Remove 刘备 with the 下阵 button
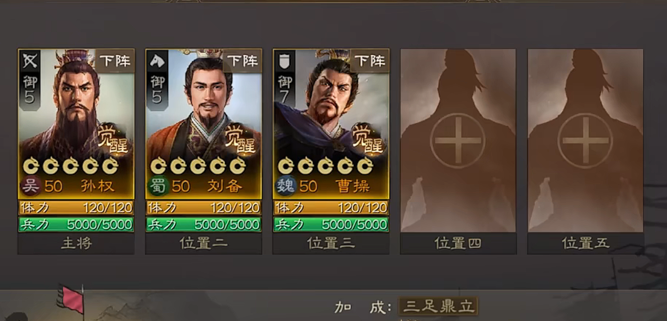667x321 pixels. click(x=242, y=61)
